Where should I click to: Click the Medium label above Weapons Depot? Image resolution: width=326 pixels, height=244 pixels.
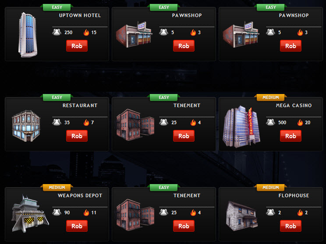coord(57,187)
